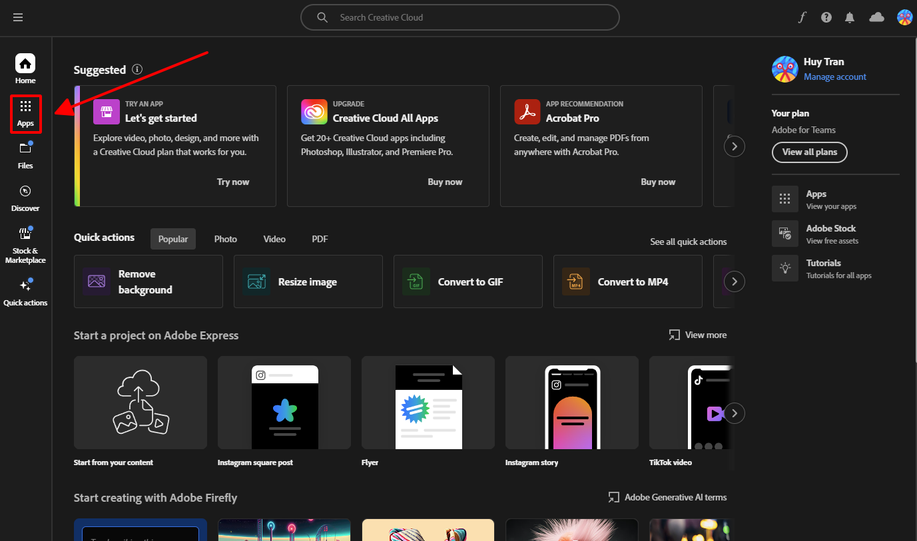The width and height of the screenshot is (917, 541).
Task: Expand more quick actions with right chevron
Action: [x=734, y=281]
